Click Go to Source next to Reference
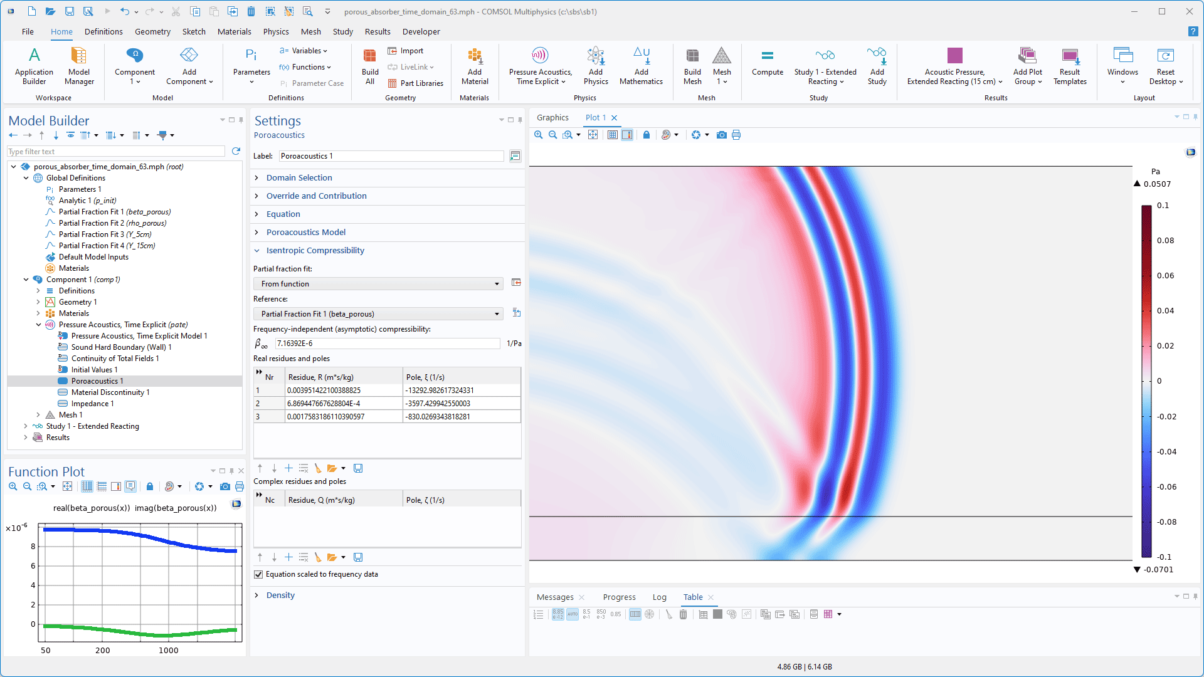Screen dimensions: 1204x677 tap(517, 313)
